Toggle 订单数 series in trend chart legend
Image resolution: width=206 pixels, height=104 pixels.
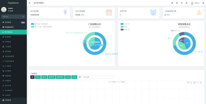click(121, 82)
